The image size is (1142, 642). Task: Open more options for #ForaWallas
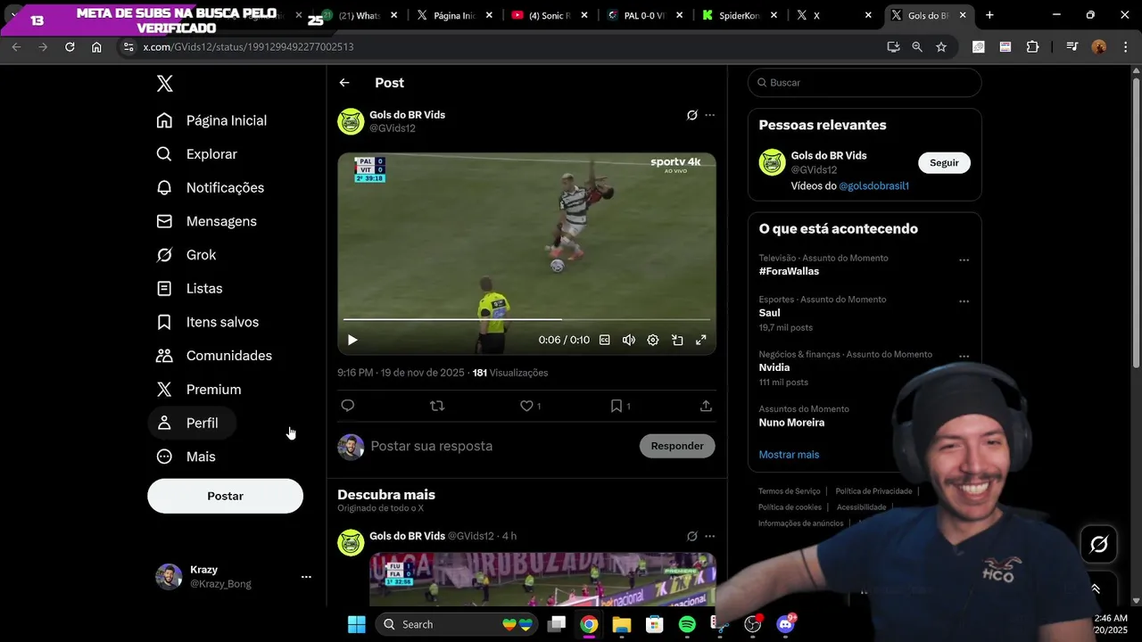[964, 260]
